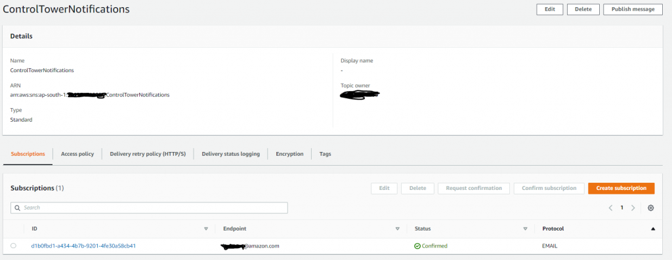Screen dimensions: 672x260
Task: Open Delivery status logging tab
Action: [230, 154]
